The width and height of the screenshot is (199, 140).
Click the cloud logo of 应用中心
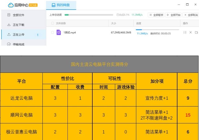coord(11,5)
